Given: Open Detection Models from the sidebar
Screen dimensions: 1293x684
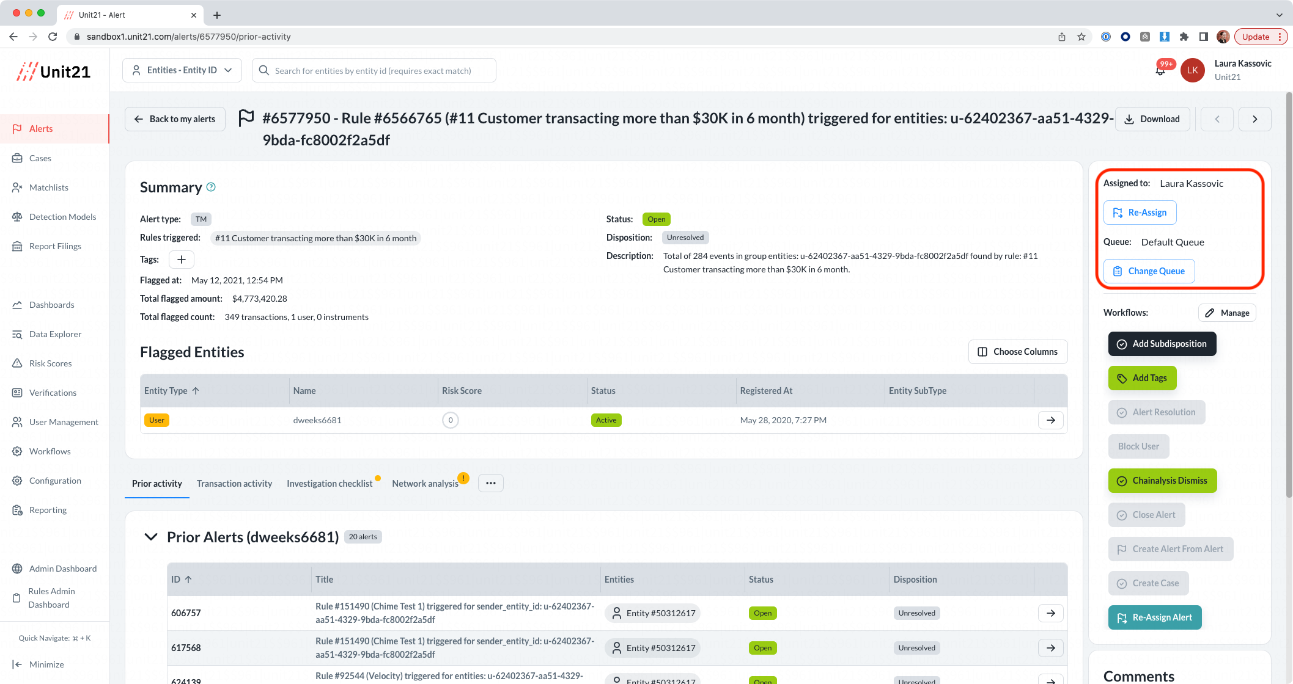Looking at the screenshot, I should (x=62, y=217).
